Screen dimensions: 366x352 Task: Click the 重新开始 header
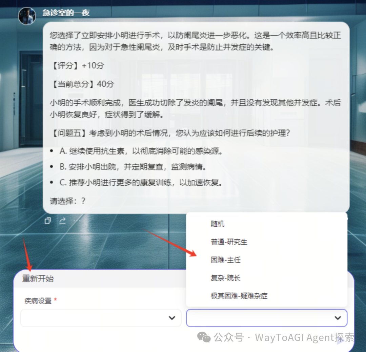(x=38, y=278)
